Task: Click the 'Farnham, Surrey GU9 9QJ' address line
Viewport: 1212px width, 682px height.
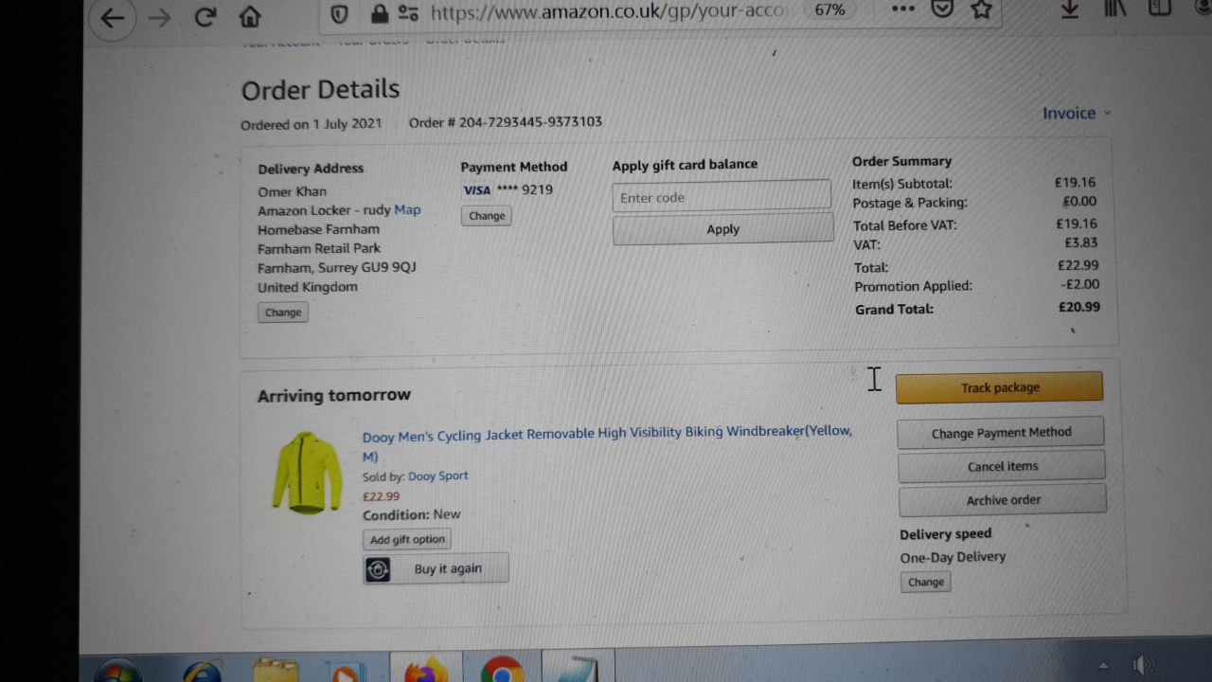Action: [x=337, y=267]
